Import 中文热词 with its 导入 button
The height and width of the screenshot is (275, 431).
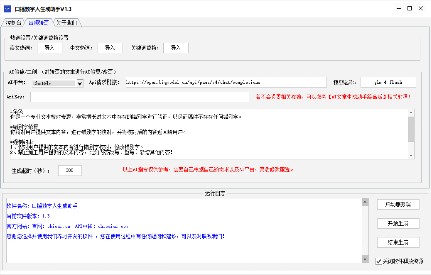(x=110, y=48)
